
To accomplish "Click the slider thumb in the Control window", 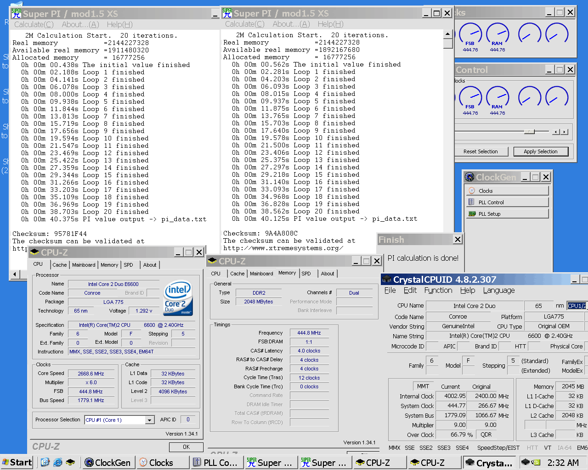I will [x=530, y=131].
